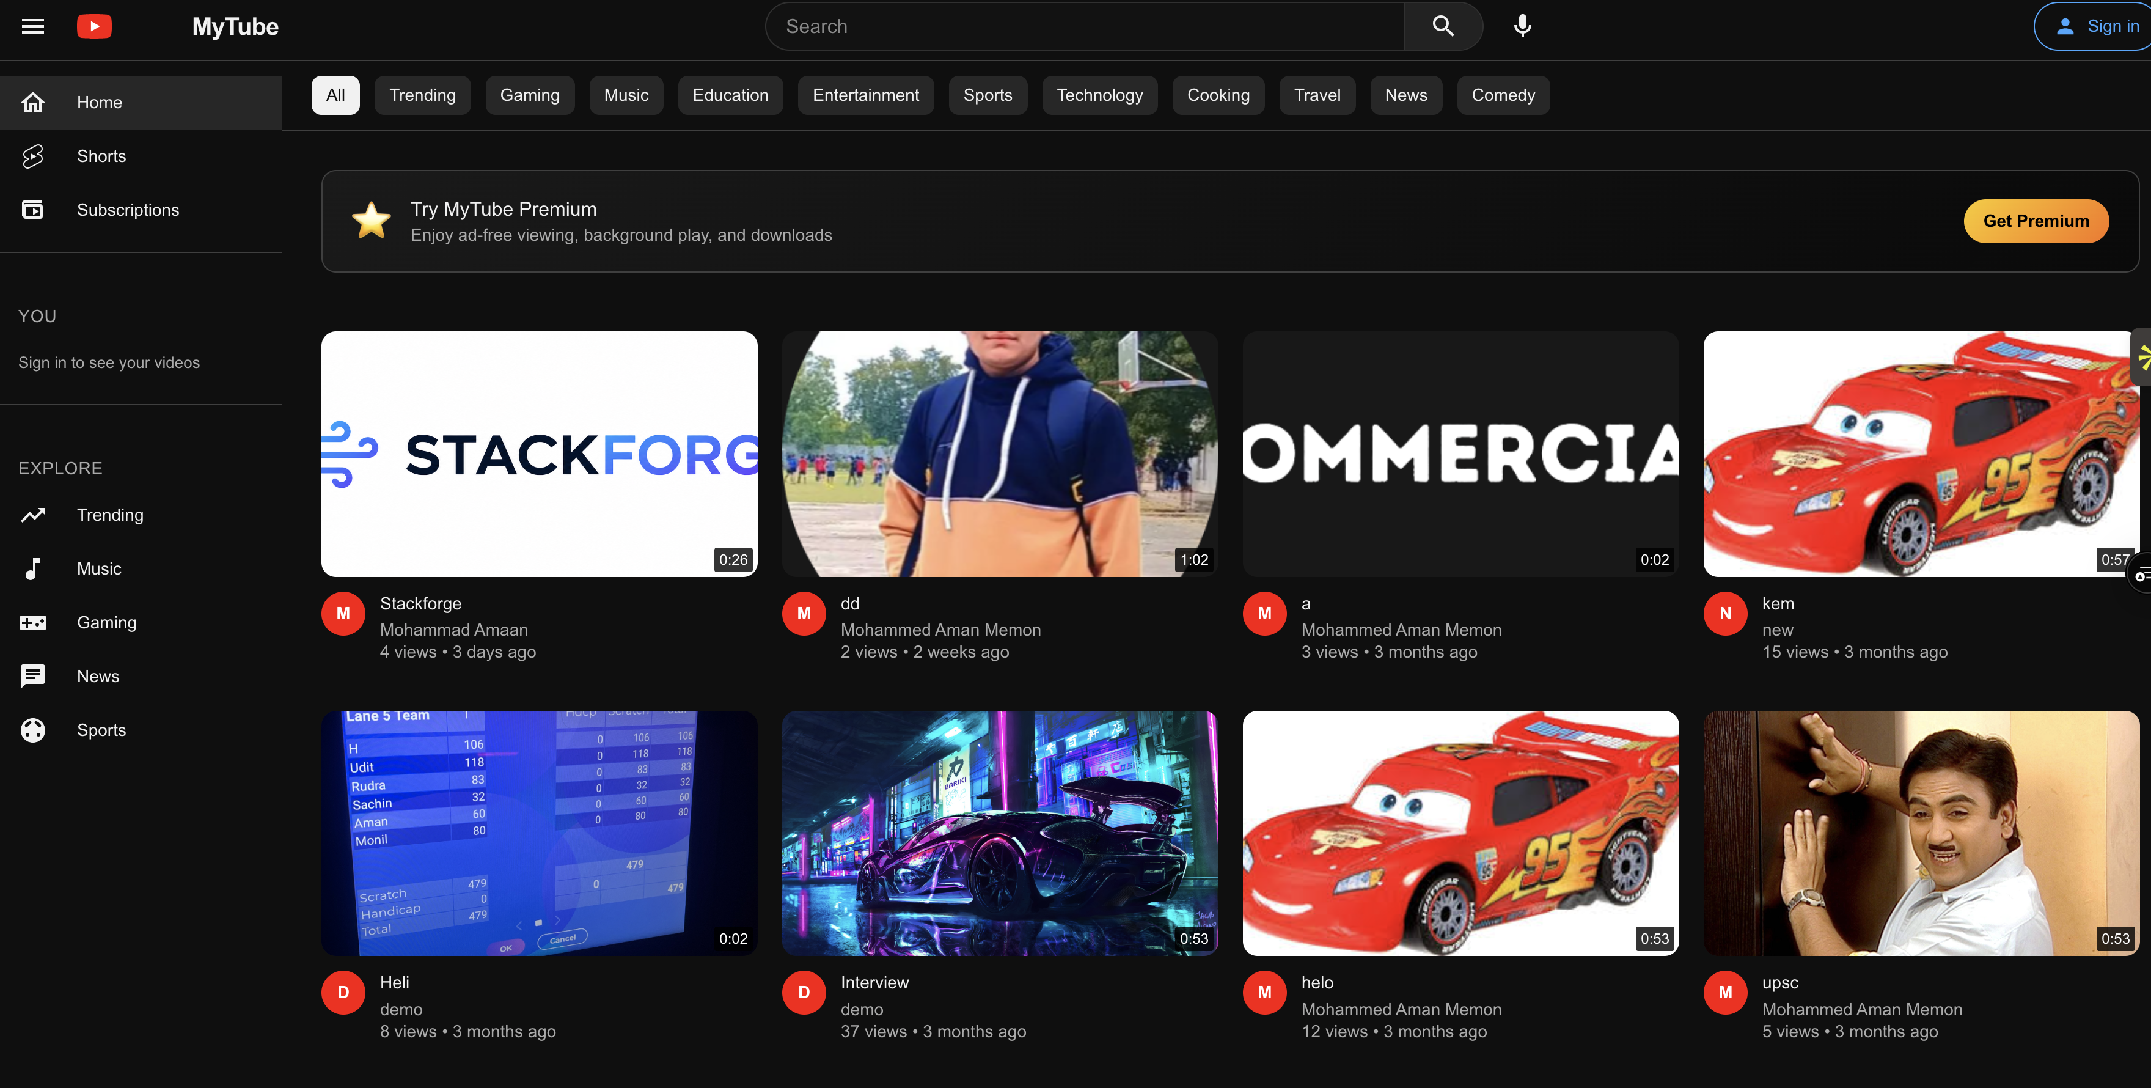Viewport: 2151px width, 1088px height.
Task: Open channel avatar N for kem video
Action: (1725, 614)
